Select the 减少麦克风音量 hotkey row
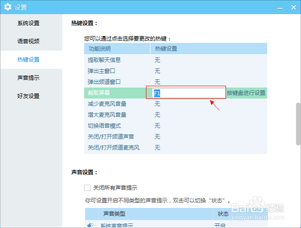 [x=176, y=104]
